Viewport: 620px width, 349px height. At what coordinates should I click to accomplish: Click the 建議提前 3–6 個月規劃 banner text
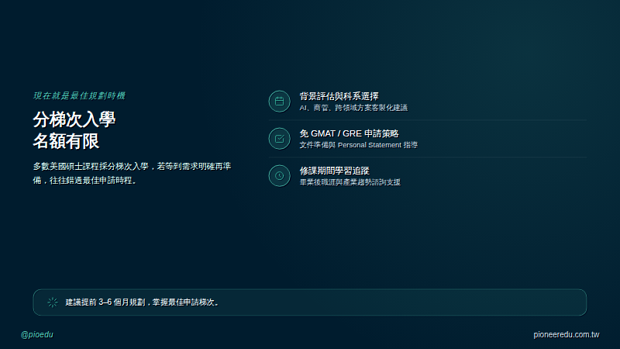point(142,302)
